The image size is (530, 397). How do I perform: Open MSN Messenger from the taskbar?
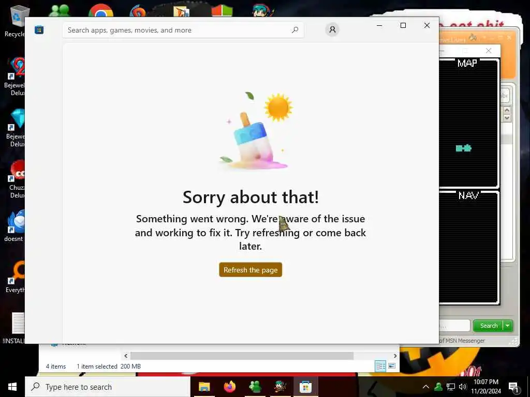tap(255, 387)
